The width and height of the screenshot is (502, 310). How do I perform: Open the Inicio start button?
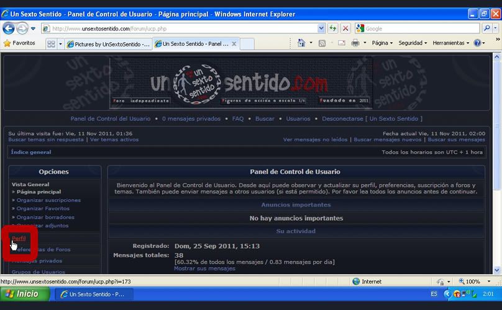click(x=25, y=294)
